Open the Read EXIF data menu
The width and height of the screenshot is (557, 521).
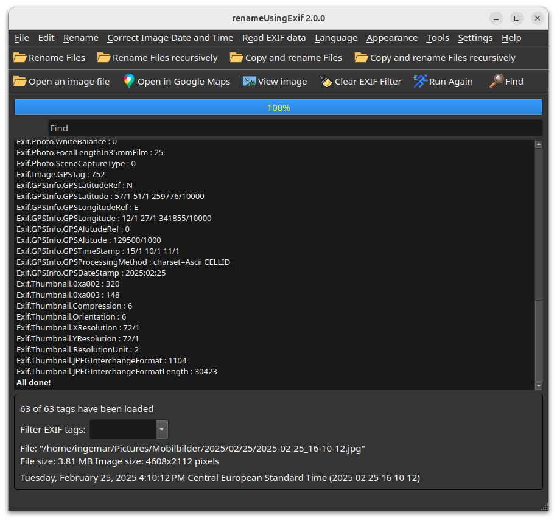(274, 38)
